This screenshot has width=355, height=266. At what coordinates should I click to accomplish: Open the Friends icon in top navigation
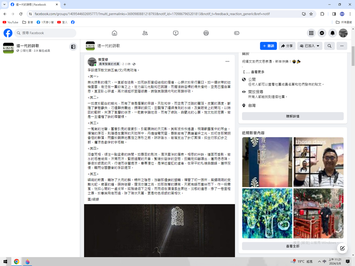point(145,33)
